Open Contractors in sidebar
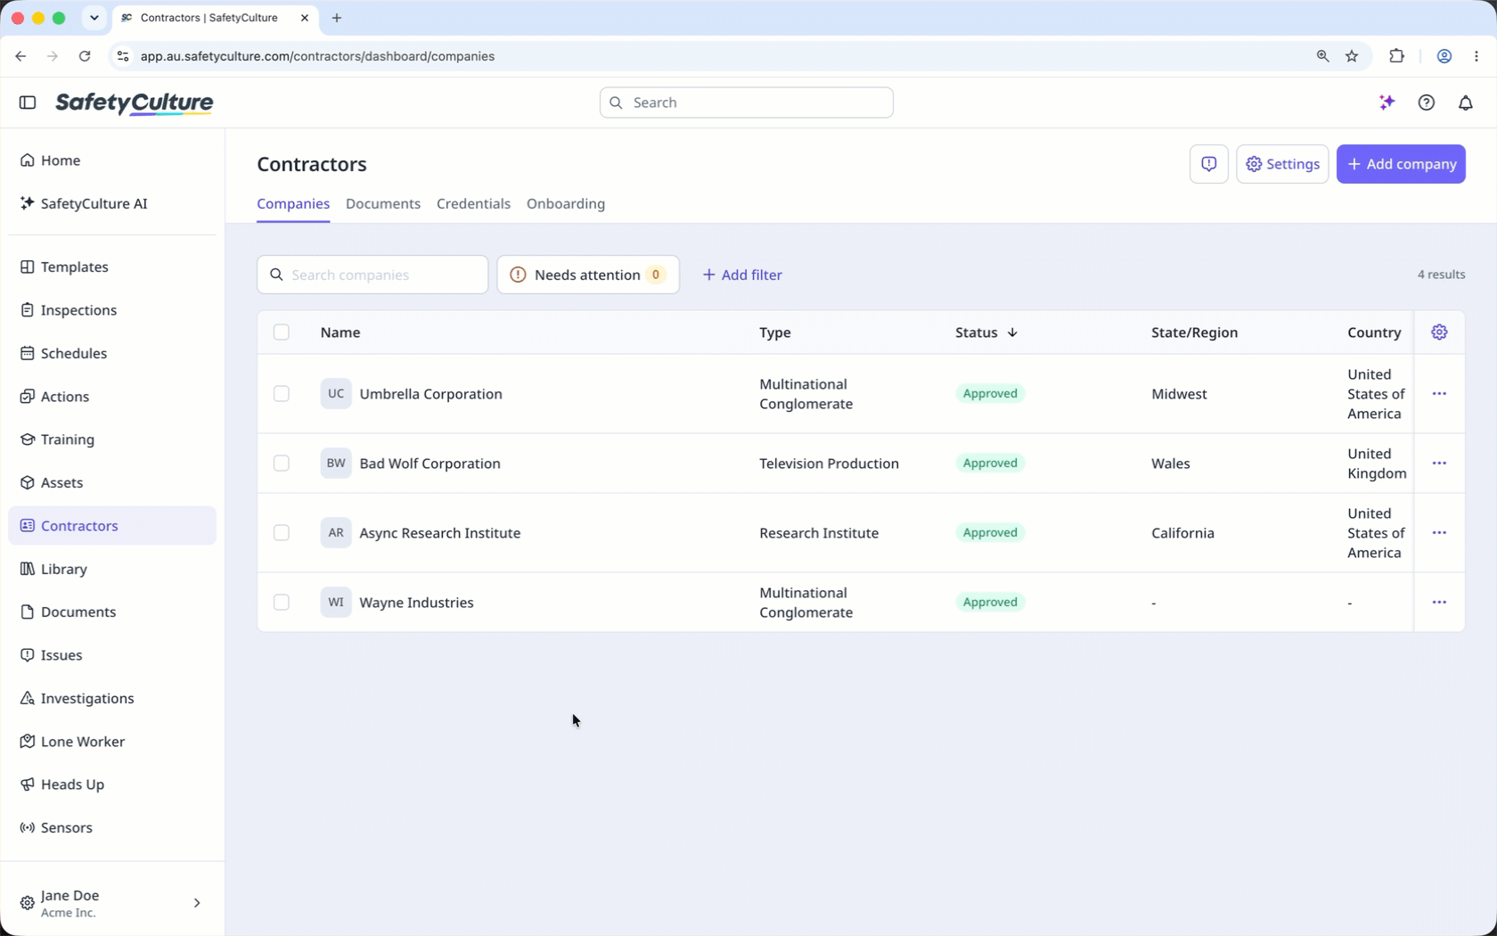 click(x=112, y=526)
